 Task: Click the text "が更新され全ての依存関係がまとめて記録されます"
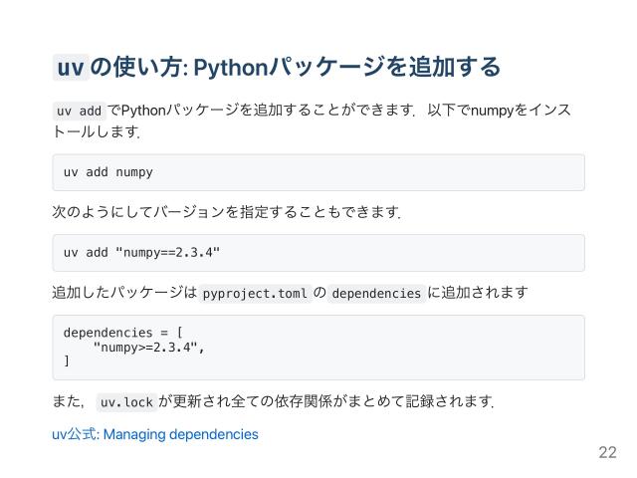[325, 402]
